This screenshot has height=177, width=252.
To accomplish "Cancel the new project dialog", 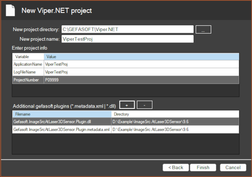I will click(x=233, y=167).
